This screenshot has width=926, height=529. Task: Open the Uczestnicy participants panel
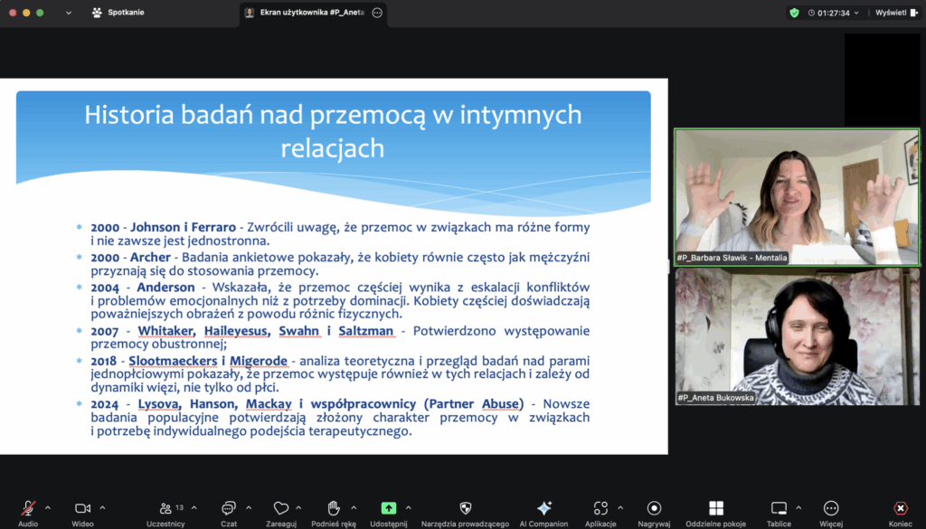(165, 508)
